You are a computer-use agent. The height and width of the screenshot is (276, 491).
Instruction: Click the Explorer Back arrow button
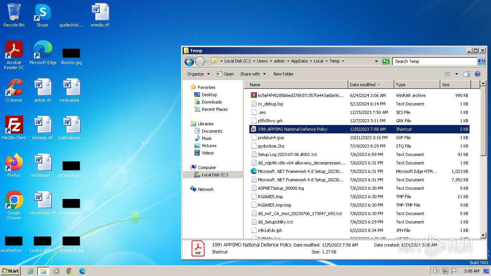click(189, 61)
